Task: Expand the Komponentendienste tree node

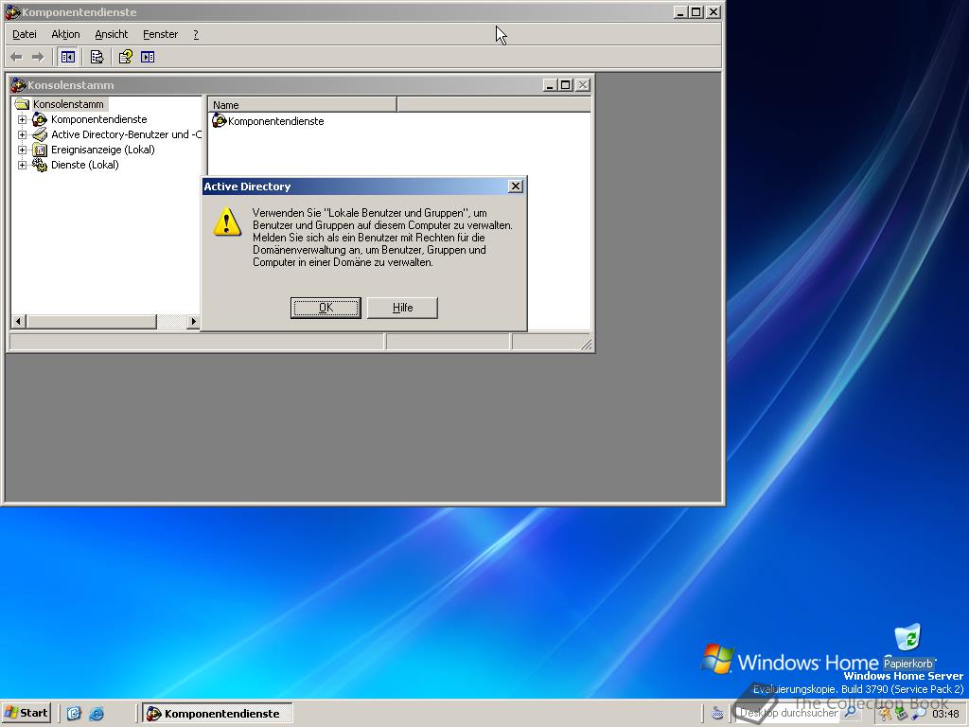Action: point(23,119)
